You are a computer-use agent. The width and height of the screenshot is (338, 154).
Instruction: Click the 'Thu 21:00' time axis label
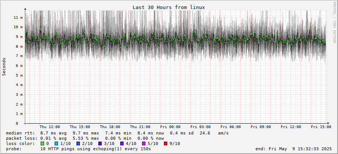[x=140, y=127]
